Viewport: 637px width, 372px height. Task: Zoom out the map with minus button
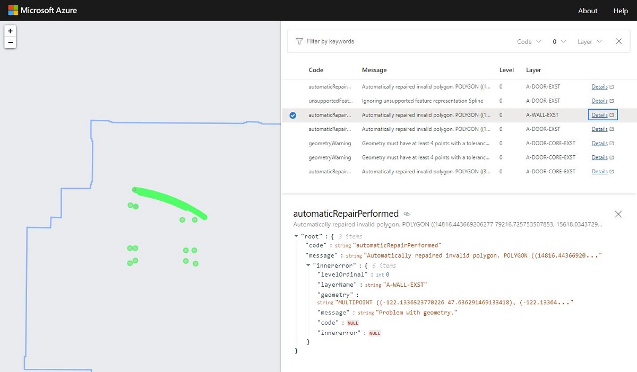point(10,42)
